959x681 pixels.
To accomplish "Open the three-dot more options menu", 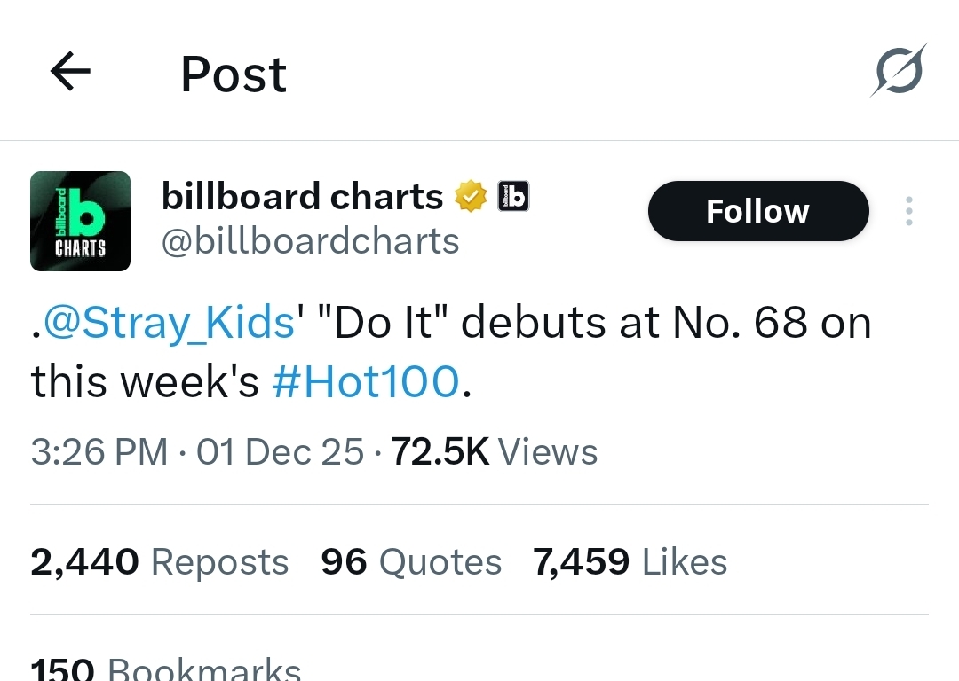I will (908, 211).
